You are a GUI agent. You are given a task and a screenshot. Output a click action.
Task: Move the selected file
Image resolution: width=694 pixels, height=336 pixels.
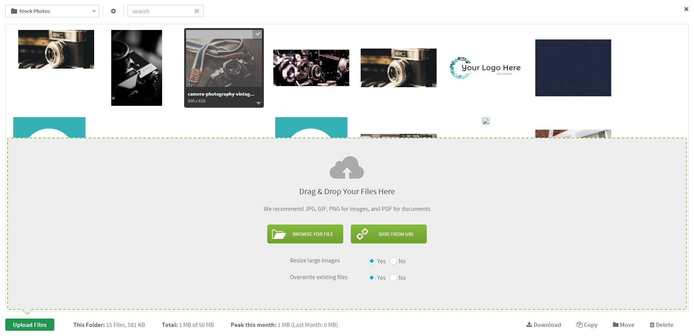click(x=623, y=325)
